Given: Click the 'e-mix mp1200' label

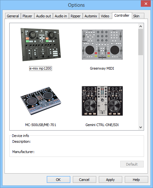Looking at the screenshot, I should point(40,68).
